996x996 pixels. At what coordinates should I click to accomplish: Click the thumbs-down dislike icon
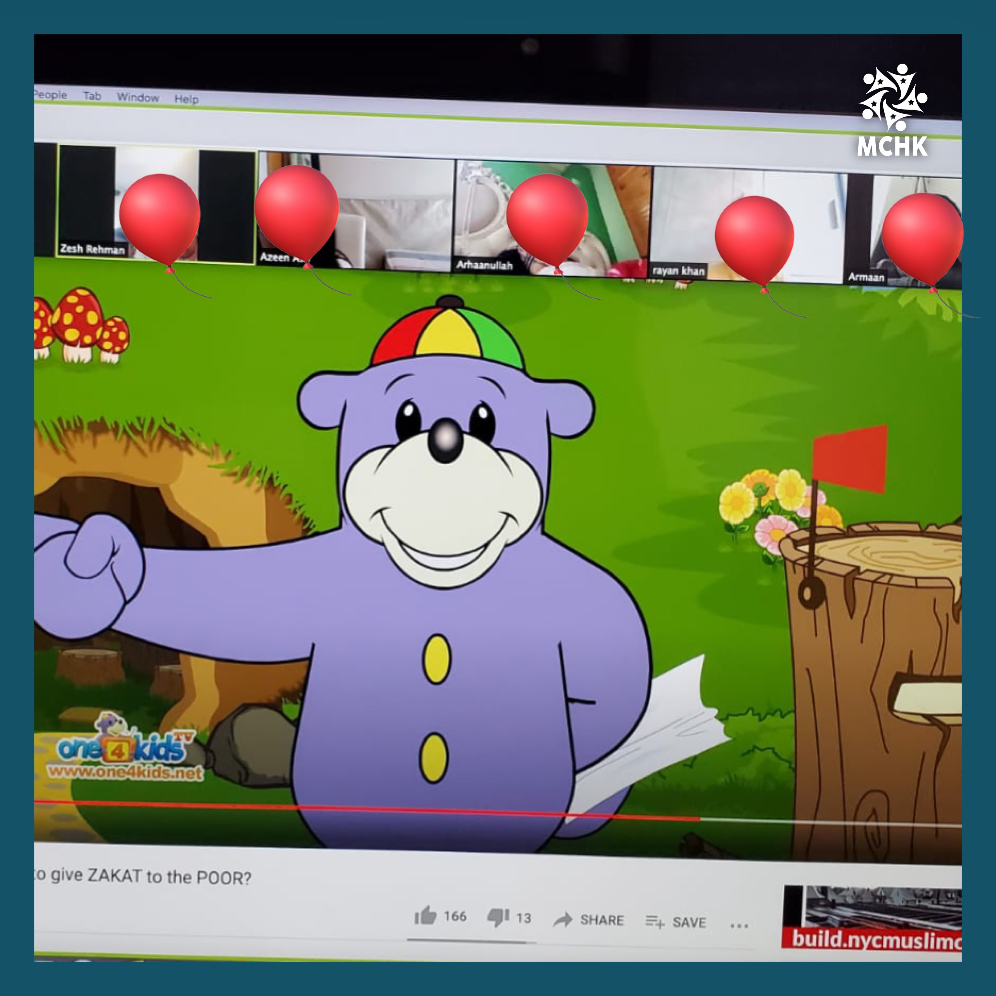point(499,917)
